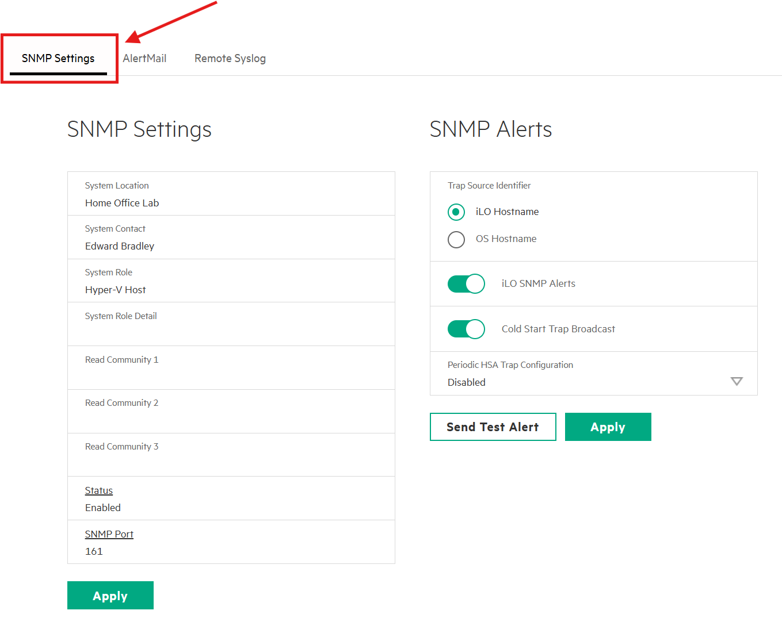Click the Send Test Alert button

(x=493, y=427)
